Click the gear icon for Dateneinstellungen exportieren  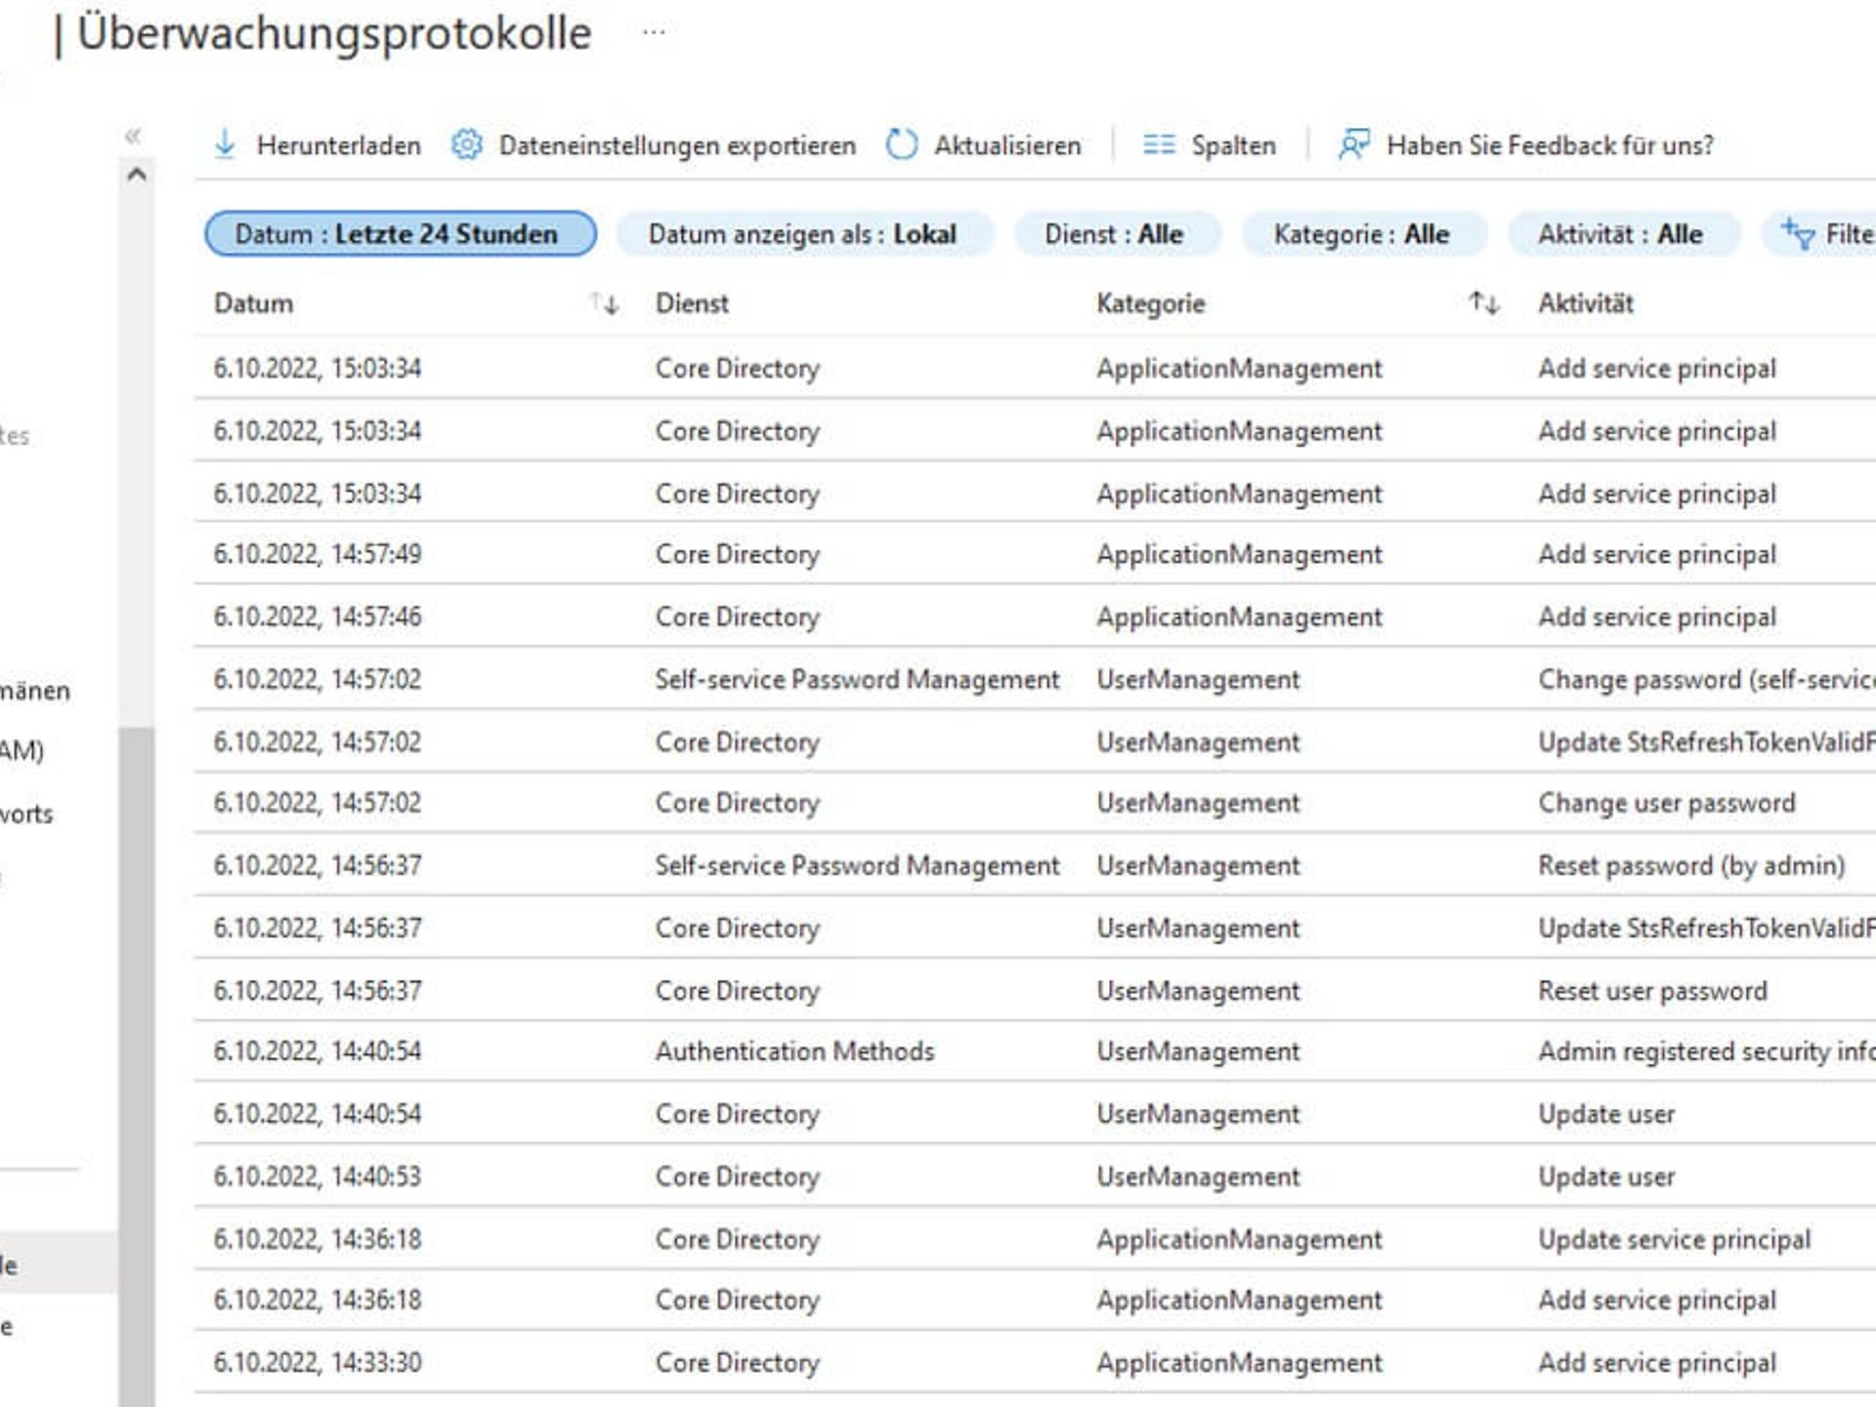click(466, 144)
